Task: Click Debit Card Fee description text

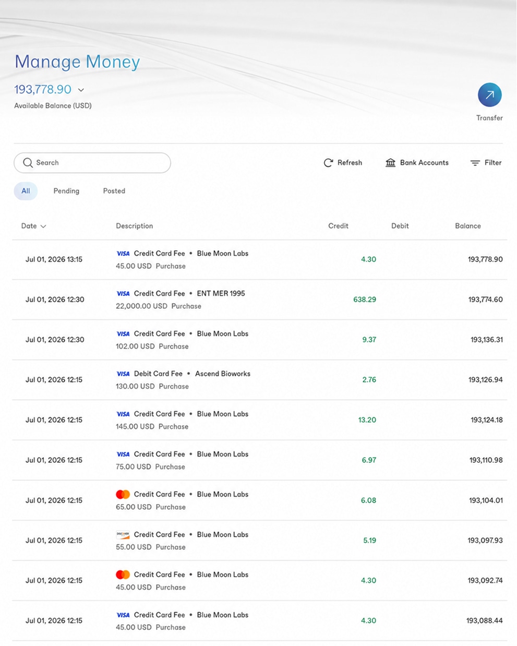Action: [158, 374]
